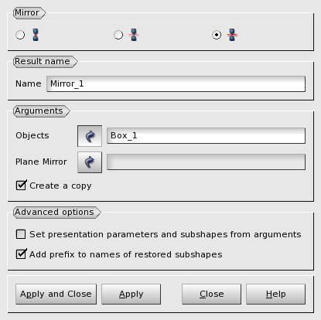The height and width of the screenshot is (320, 321).
Task: Click the Plane Mirror selection arrow button
Action: (x=90, y=162)
